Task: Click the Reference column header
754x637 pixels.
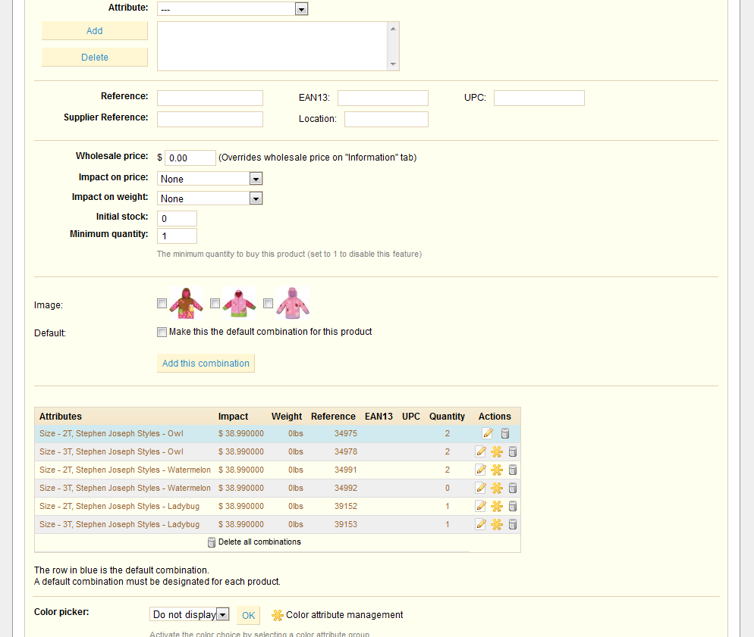Action: click(333, 416)
